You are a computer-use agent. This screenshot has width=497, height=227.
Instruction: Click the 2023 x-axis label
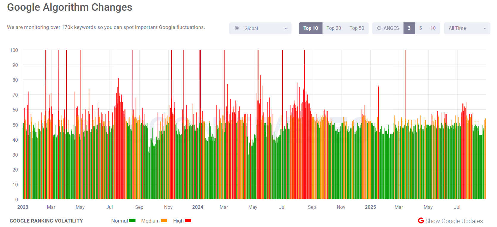tap(23, 207)
